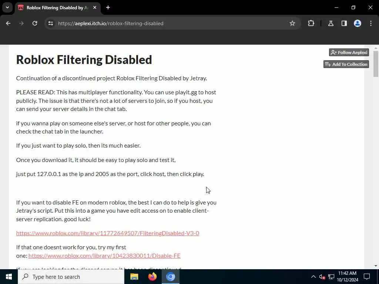This screenshot has width=379, height=284.
Task: Go back to the previous page
Action: [8, 23]
